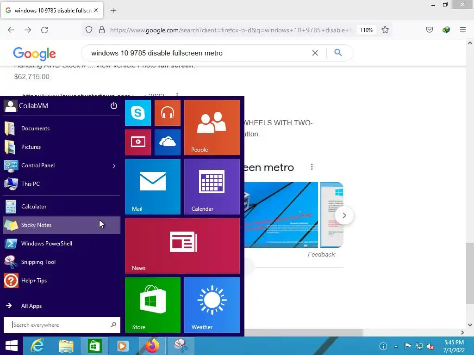Click the Windows Start button

coord(12,346)
